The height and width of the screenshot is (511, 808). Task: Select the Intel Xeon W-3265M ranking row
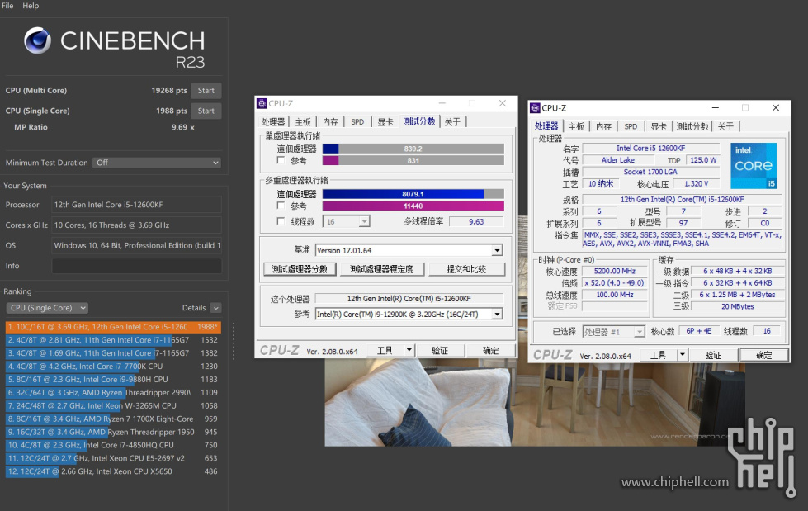click(x=113, y=406)
